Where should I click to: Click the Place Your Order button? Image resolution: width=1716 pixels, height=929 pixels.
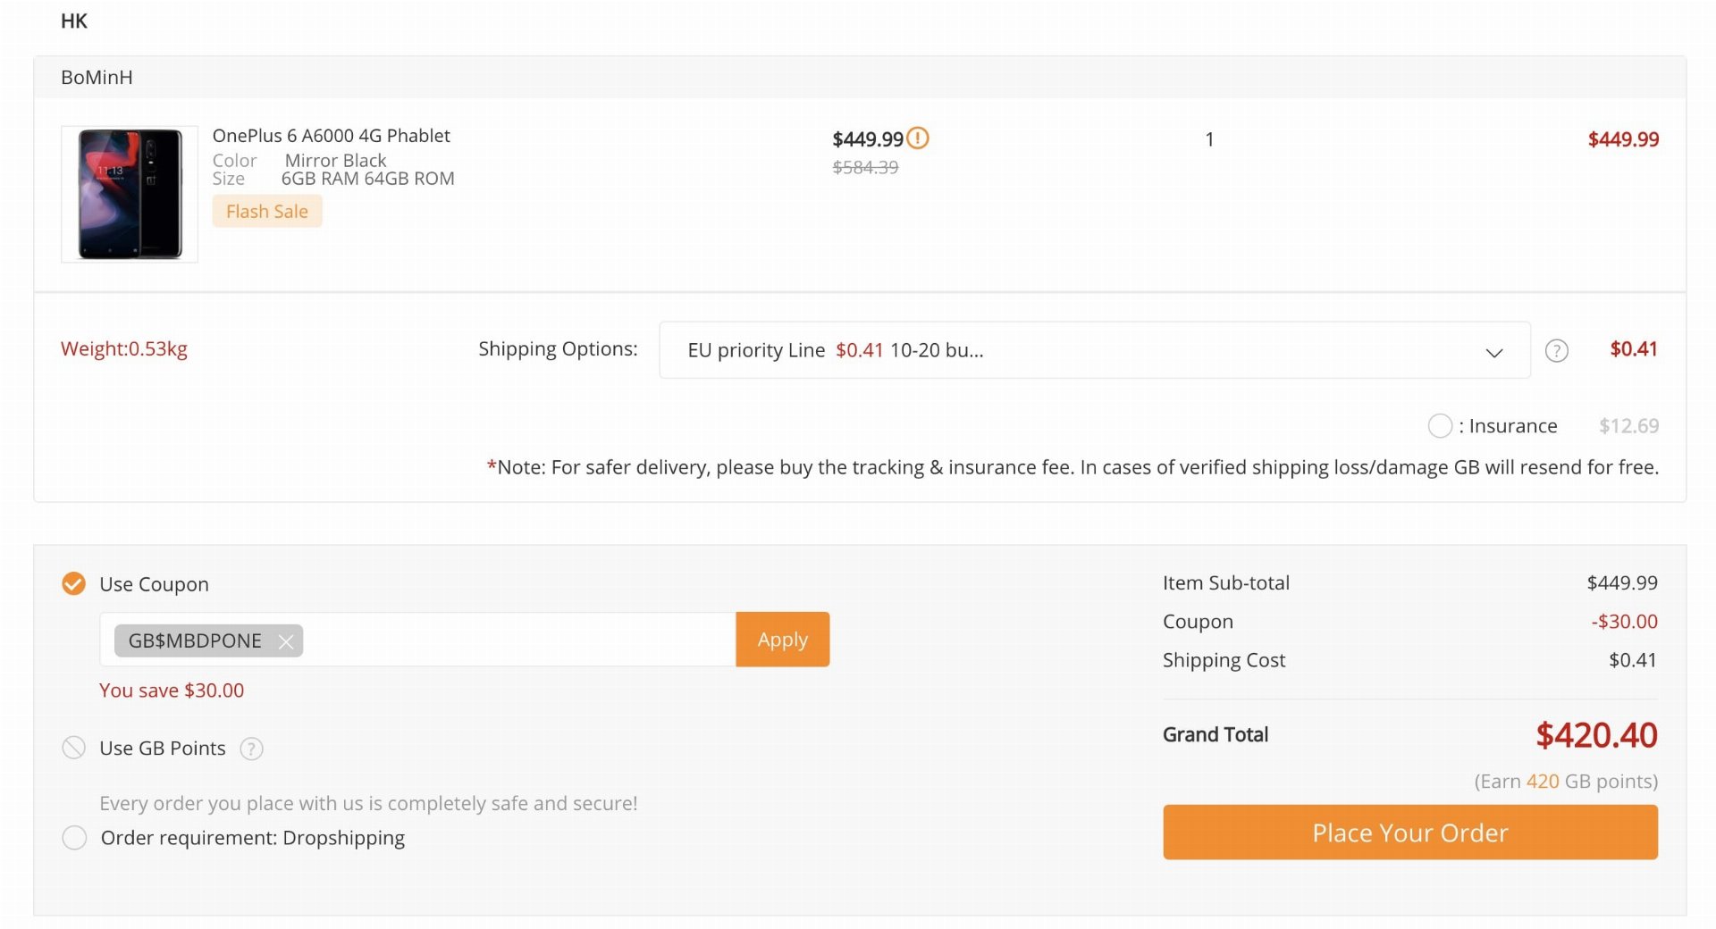(1410, 833)
